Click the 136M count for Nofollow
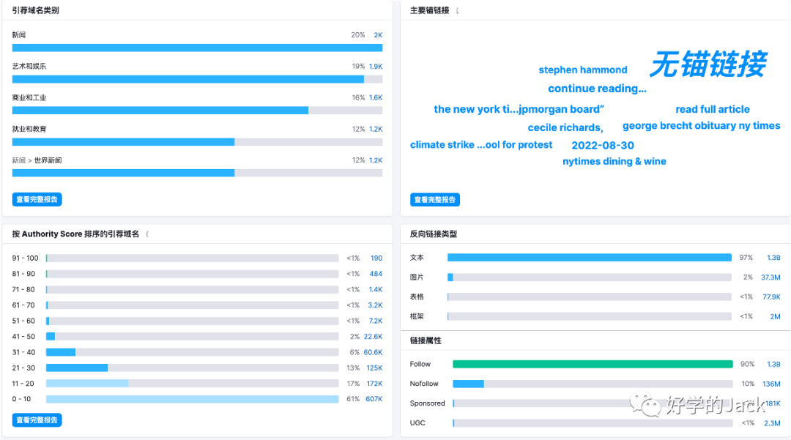 pos(770,384)
